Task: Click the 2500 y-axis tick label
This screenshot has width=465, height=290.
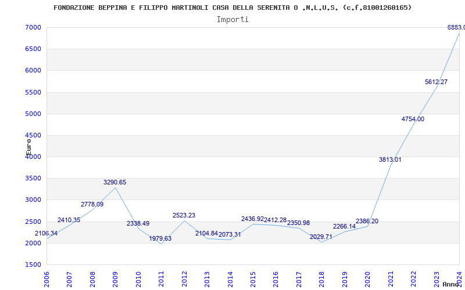Action: 33,222
